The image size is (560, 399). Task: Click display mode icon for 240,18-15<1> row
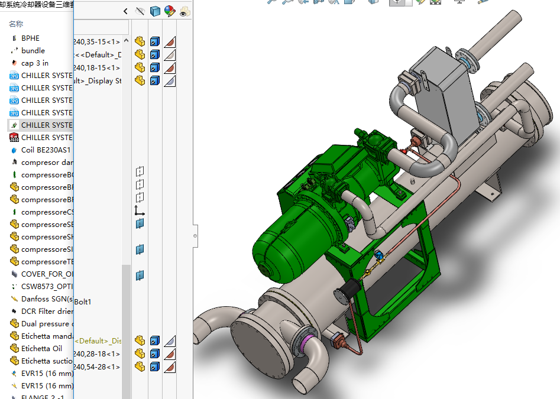(154, 67)
